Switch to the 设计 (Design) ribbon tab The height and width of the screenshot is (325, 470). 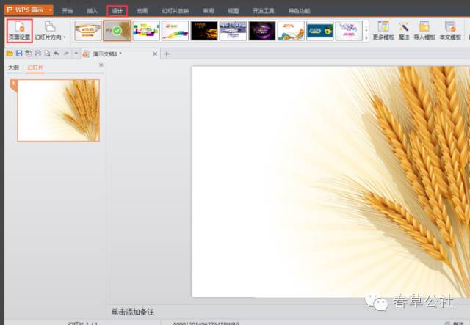(117, 11)
